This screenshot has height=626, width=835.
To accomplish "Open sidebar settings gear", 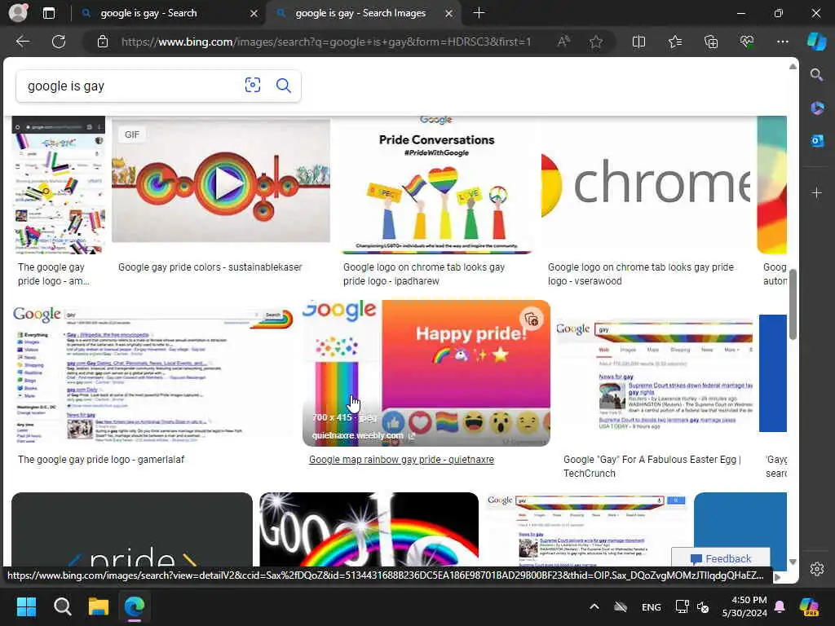I will click(x=817, y=569).
